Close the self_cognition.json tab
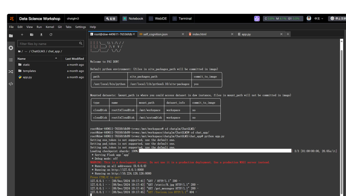The image size is (346, 196). (x=183, y=34)
